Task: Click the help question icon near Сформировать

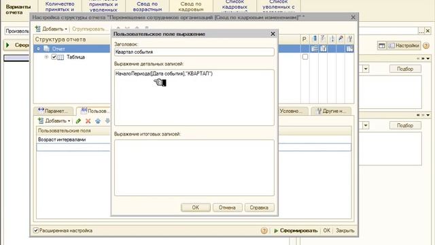Action: tap(264, 231)
